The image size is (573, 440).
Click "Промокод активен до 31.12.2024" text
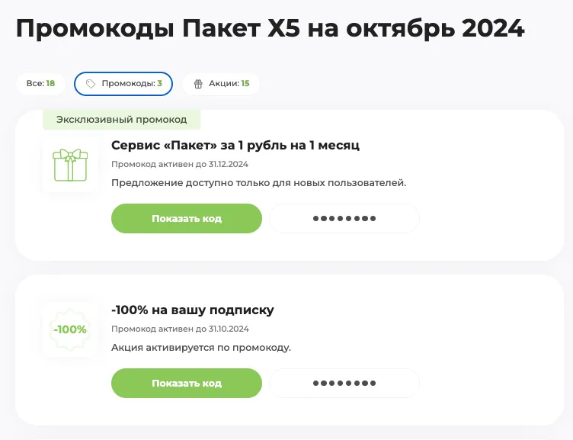point(180,164)
